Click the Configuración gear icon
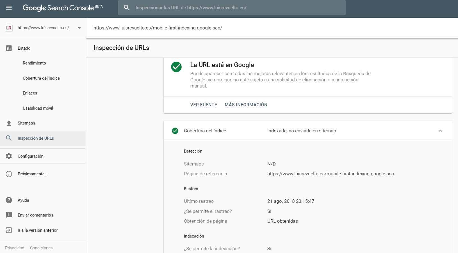458x253 pixels. (x=9, y=156)
